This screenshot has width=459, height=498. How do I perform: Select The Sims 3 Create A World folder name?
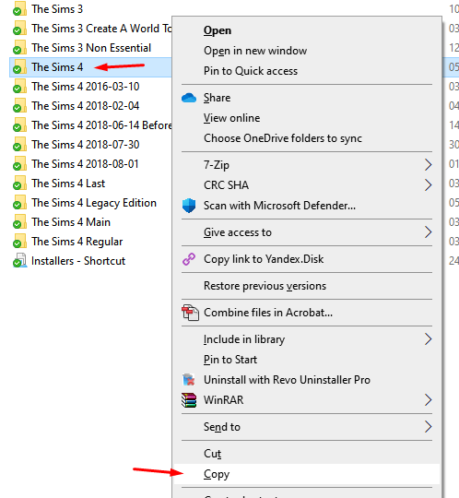tap(101, 29)
